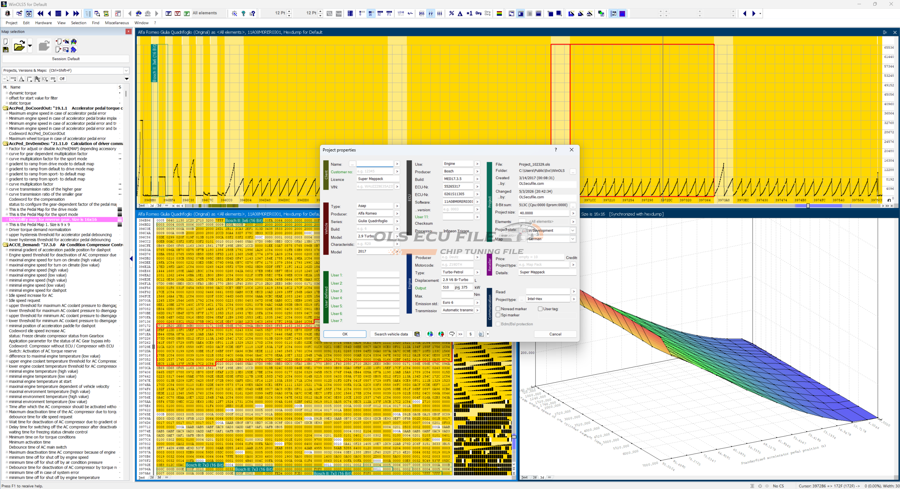The image size is (900, 489).
Task: Click the cyan question mark help icon
Action: click(243, 13)
